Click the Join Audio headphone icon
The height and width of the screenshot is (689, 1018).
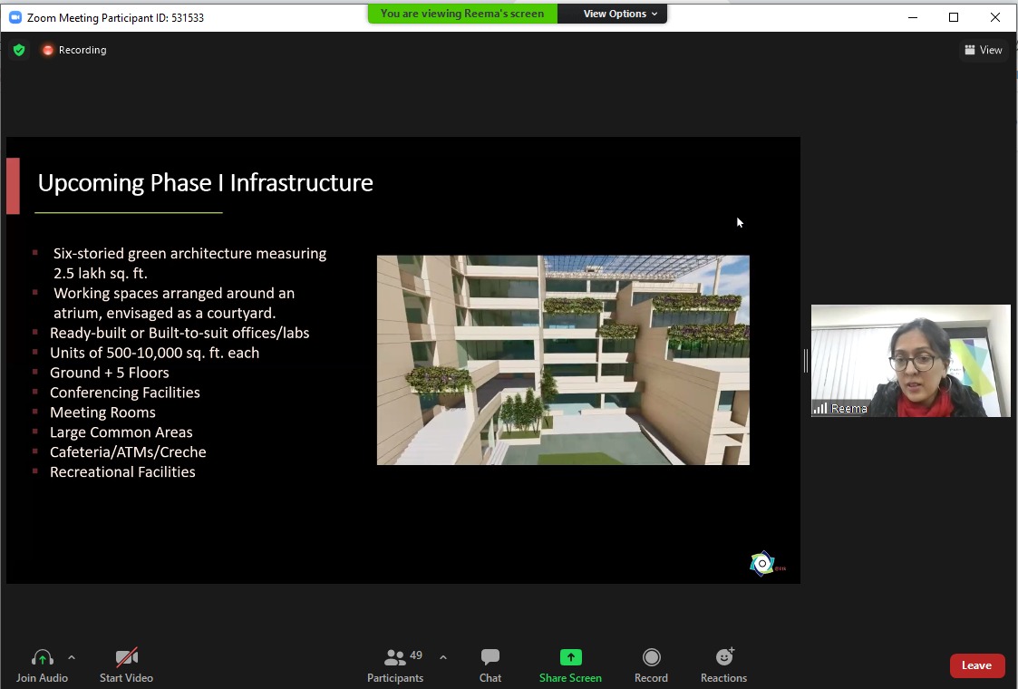pos(42,658)
